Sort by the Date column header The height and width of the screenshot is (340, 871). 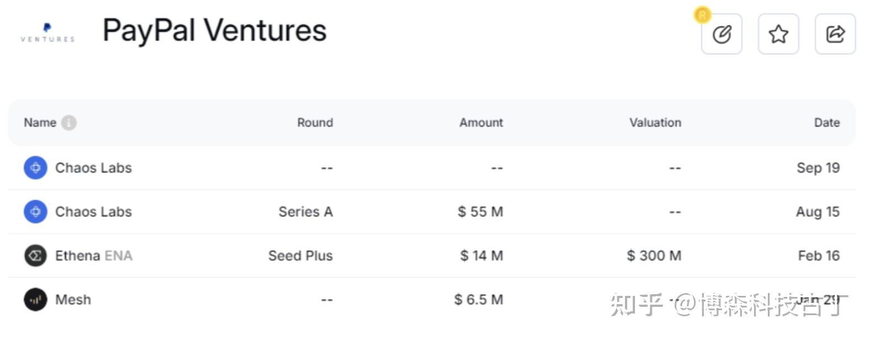(827, 123)
